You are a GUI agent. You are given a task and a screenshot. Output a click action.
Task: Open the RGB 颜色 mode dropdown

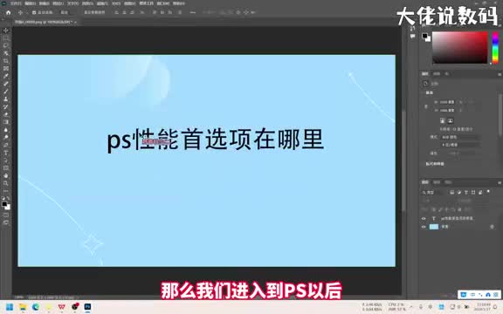click(x=461, y=137)
